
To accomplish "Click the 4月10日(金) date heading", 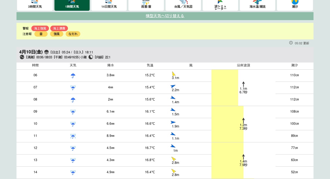I will tap(31, 52).
